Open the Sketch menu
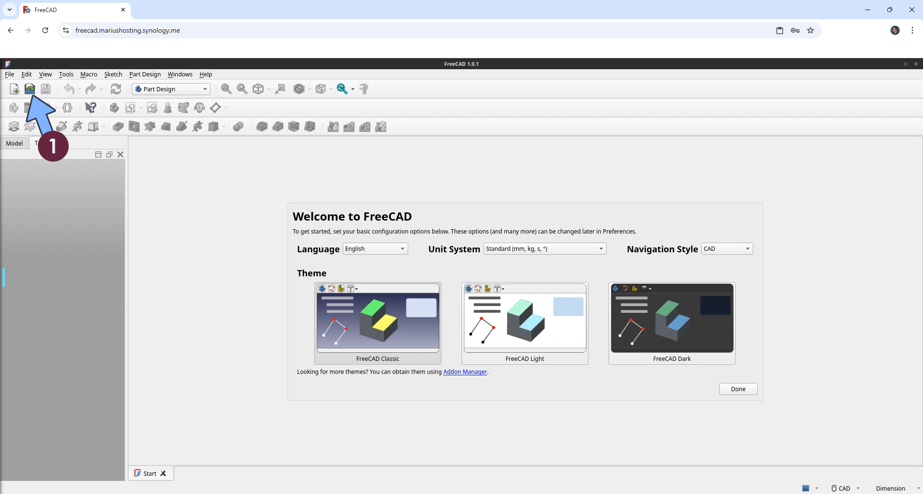The height and width of the screenshot is (494, 923). point(113,74)
